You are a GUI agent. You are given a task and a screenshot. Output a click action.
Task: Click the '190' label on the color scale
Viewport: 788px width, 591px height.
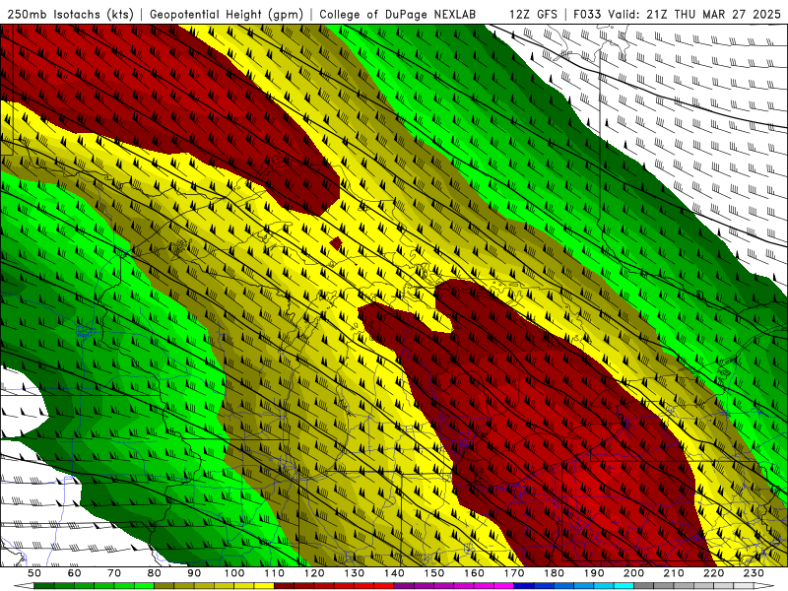click(594, 573)
